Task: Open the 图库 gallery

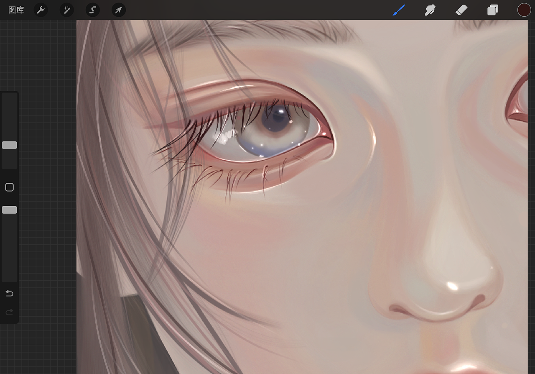Action: [x=16, y=10]
